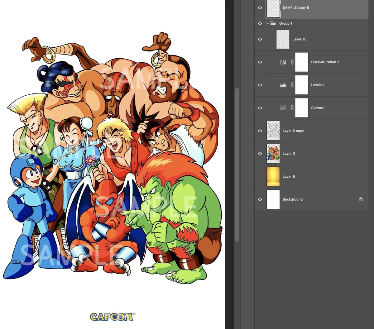Viewport: 374px width, 329px height.
Task: Select SAMPLE copy 5 layer thumbnail
Action: pos(273,8)
